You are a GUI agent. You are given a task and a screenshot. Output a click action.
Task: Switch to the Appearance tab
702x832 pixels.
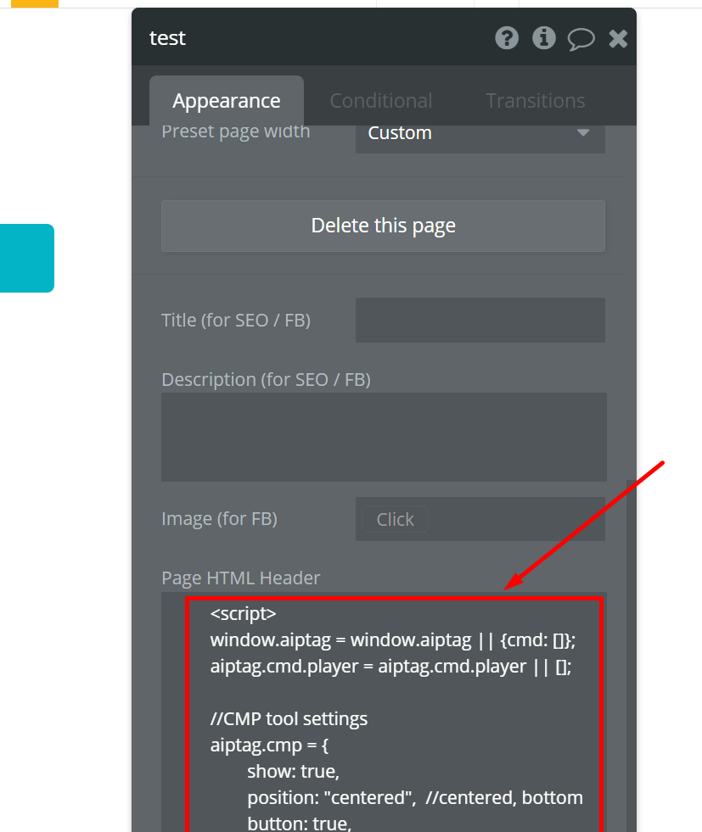(227, 101)
